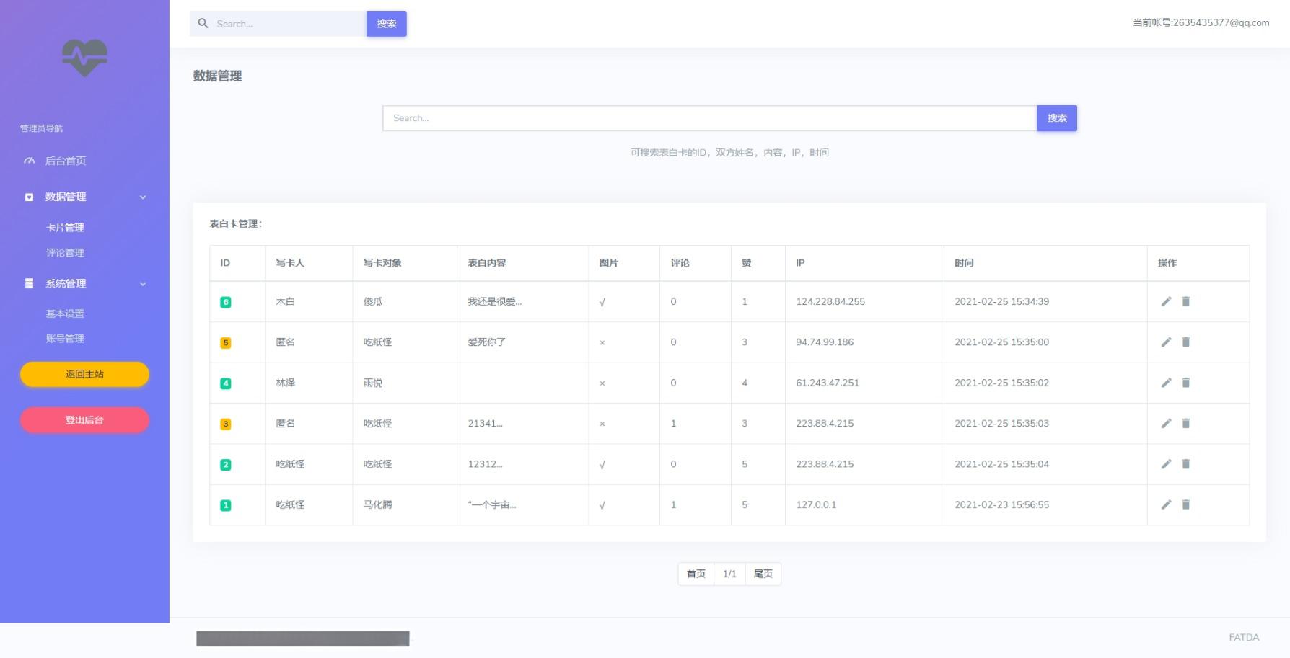
Task: Click the 写卡人 column header
Action: click(x=290, y=263)
